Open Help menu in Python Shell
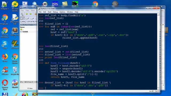The image size is (171, 96). coord(76,12)
